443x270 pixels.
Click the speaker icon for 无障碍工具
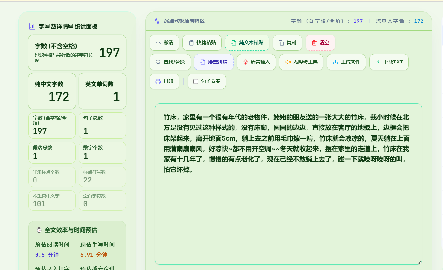click(288, 62)
